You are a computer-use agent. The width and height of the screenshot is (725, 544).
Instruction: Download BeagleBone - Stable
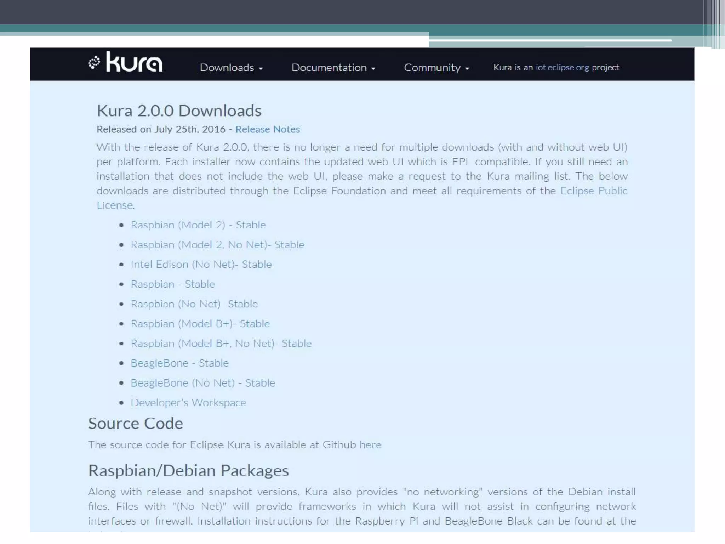(179, 363)
